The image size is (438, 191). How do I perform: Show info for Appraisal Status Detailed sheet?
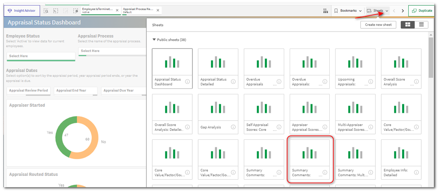click(x=233, y=82)
